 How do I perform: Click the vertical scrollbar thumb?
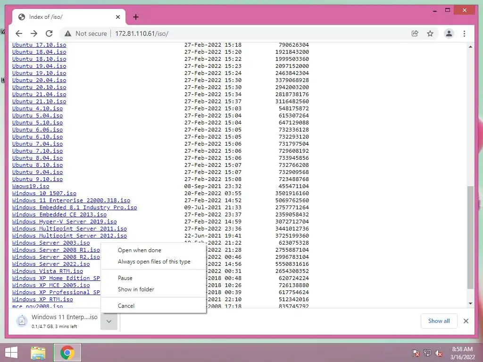pos(470,237)
